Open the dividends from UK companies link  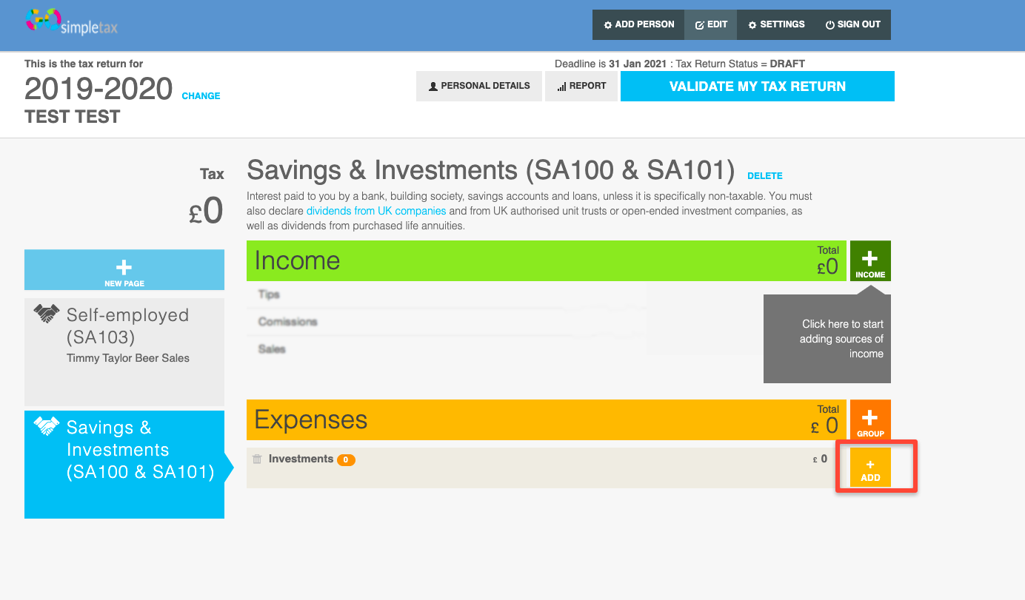pyautogui.click(x=375, y=211)
